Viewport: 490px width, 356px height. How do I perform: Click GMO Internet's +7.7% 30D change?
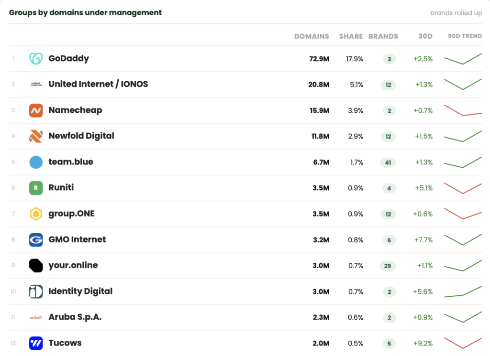423,240
